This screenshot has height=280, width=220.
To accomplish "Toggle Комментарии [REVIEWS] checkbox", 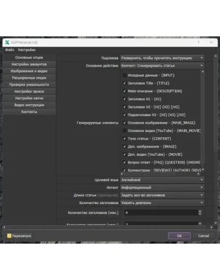I will coord(125,170).
